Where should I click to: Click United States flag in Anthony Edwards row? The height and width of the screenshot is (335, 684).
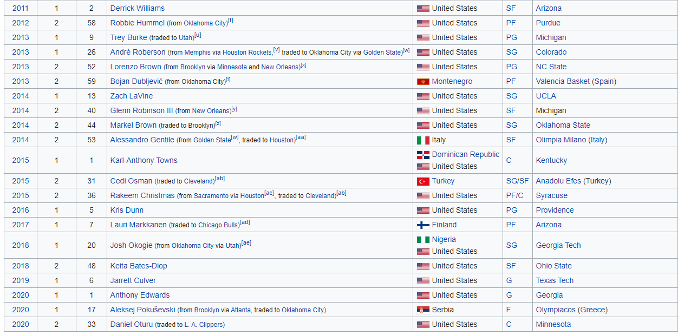pyautogui.click(x=423, y=295)
